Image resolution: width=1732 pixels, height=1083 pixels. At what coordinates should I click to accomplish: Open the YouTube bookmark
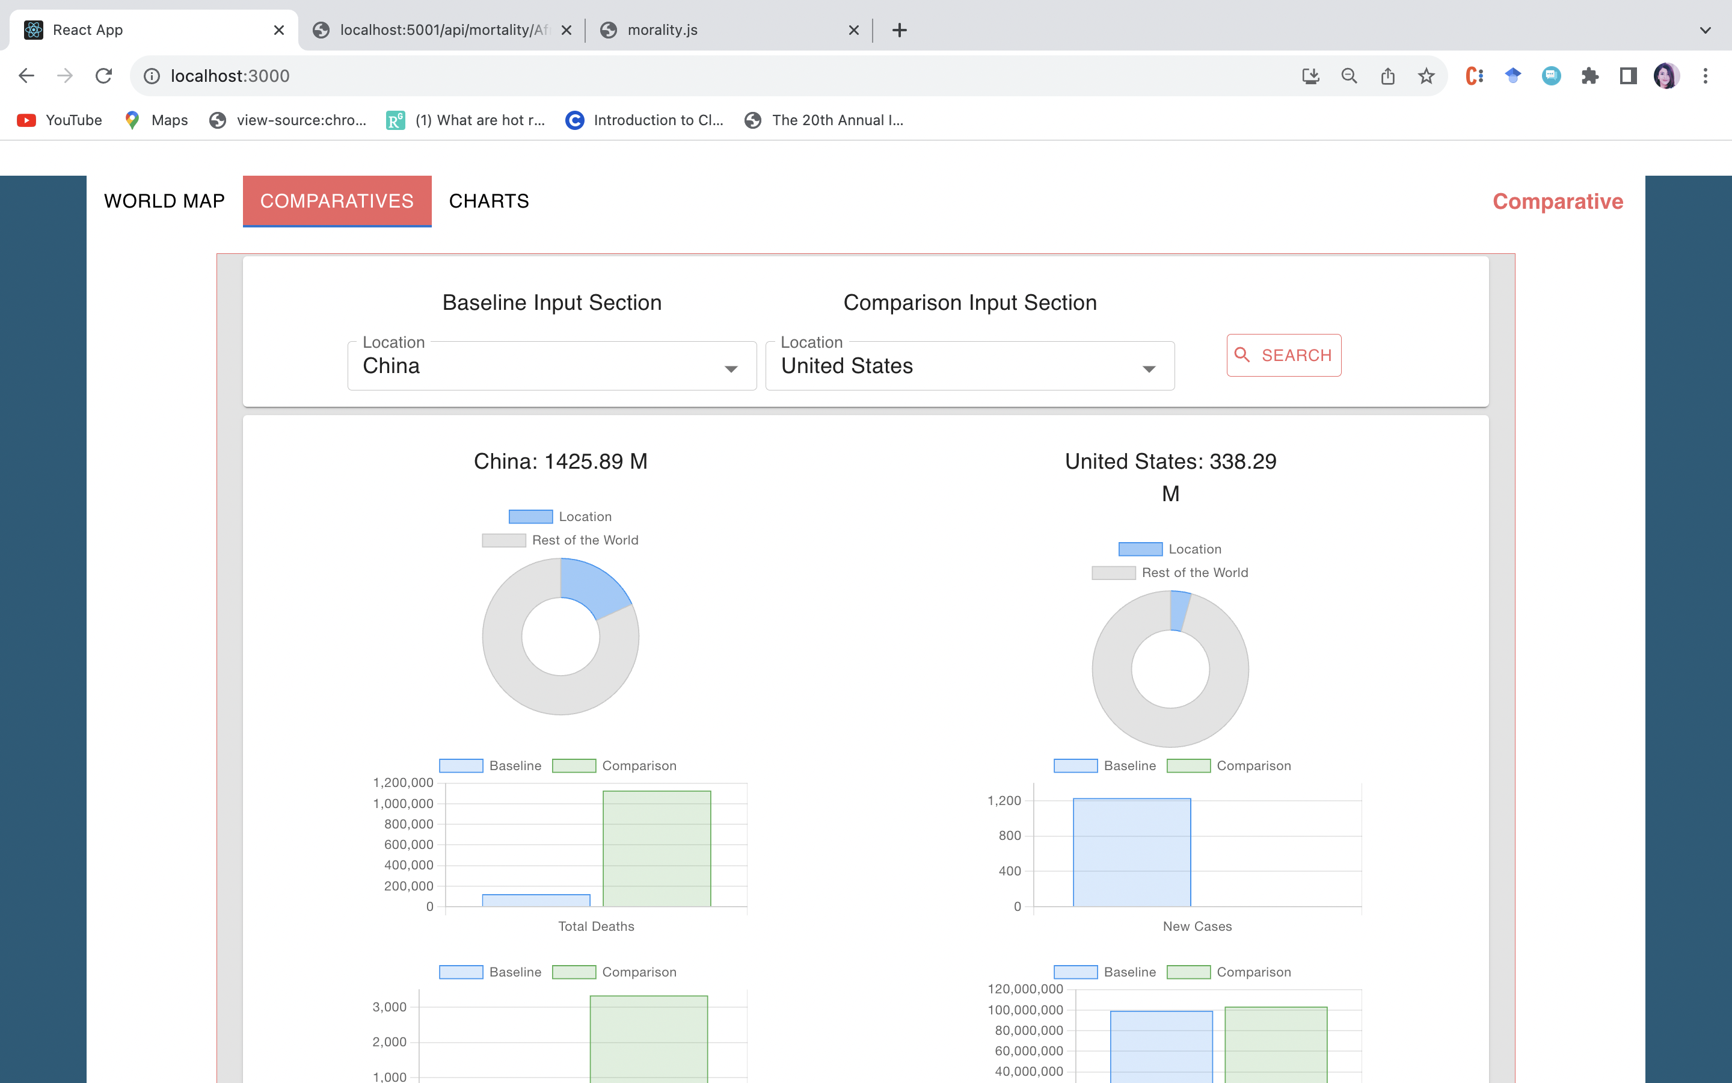point(60,120)
